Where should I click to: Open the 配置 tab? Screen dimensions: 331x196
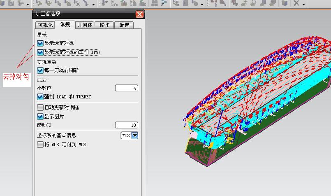[124, 25]
